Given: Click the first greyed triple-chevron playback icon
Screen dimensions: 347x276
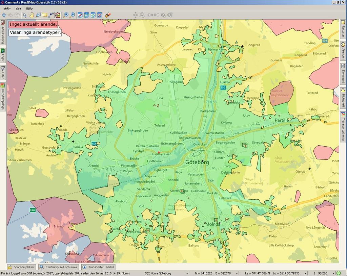Looking at the screenshot, I should [x=150, y=15].
